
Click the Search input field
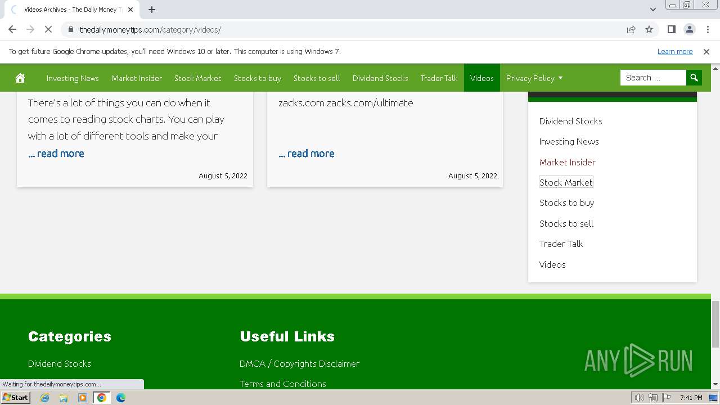(x=653, y=78)
